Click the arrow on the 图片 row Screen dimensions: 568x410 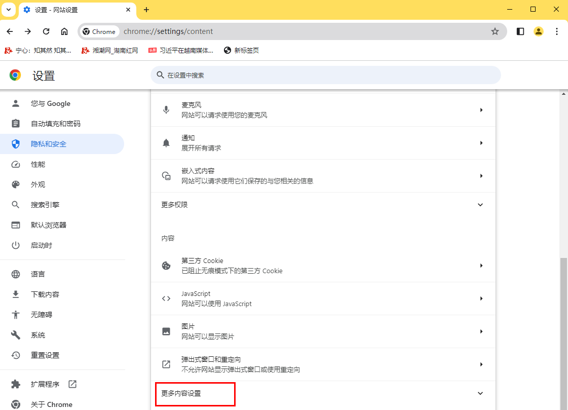coord(481,332)
